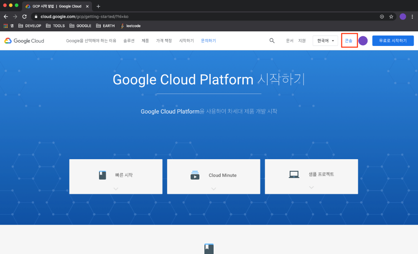Screen dimensions: 418x254
Task: Open the 가격 책정 menu
Action: tap(164, 41)
